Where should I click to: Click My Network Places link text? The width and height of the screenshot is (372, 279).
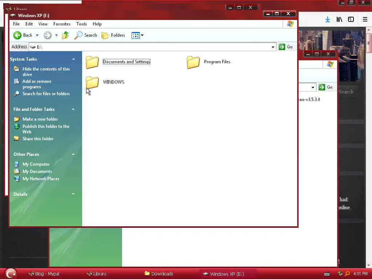pyautogui.click(x=41, y=179)
